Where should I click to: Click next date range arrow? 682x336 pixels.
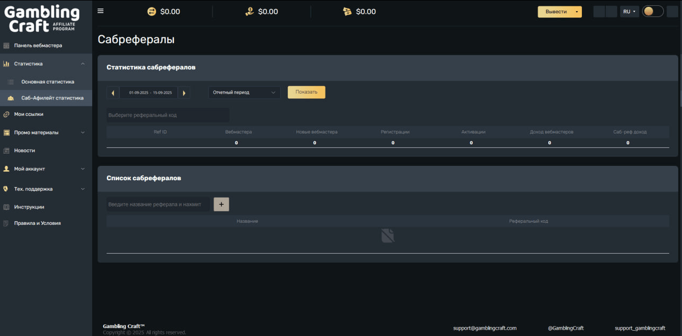point(184,93)
